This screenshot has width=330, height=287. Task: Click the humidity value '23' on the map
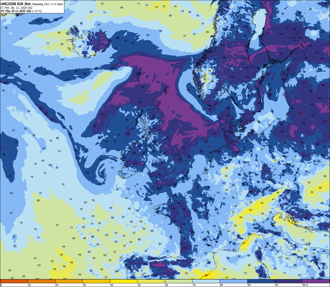pos(241,218)
